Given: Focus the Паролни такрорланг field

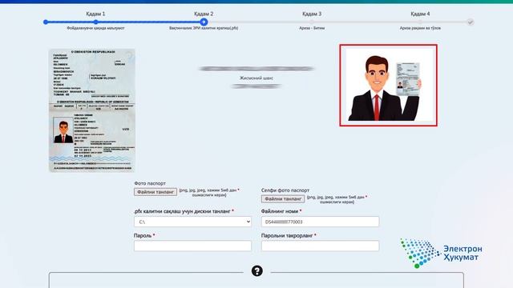Looking at the screenshot, I should click(x=320, y=246).
